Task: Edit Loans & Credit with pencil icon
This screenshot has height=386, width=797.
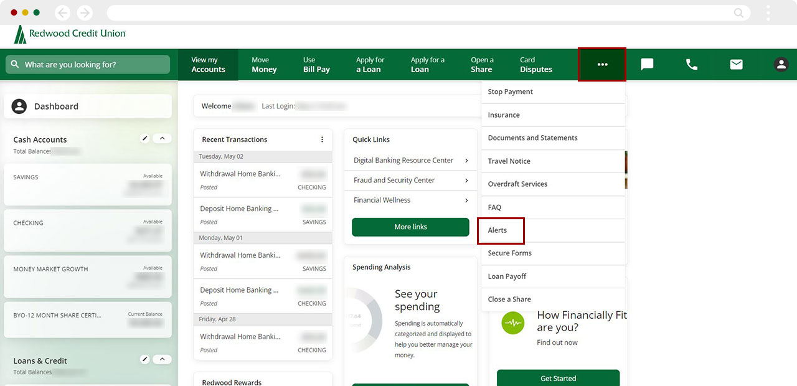Action: tap(145, 359)
